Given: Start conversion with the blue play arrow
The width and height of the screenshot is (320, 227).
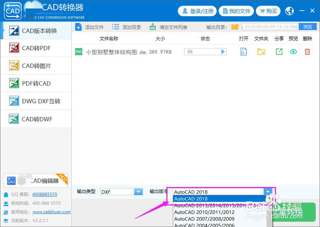Looking at the screenshot, I should (x=223, y=52).
